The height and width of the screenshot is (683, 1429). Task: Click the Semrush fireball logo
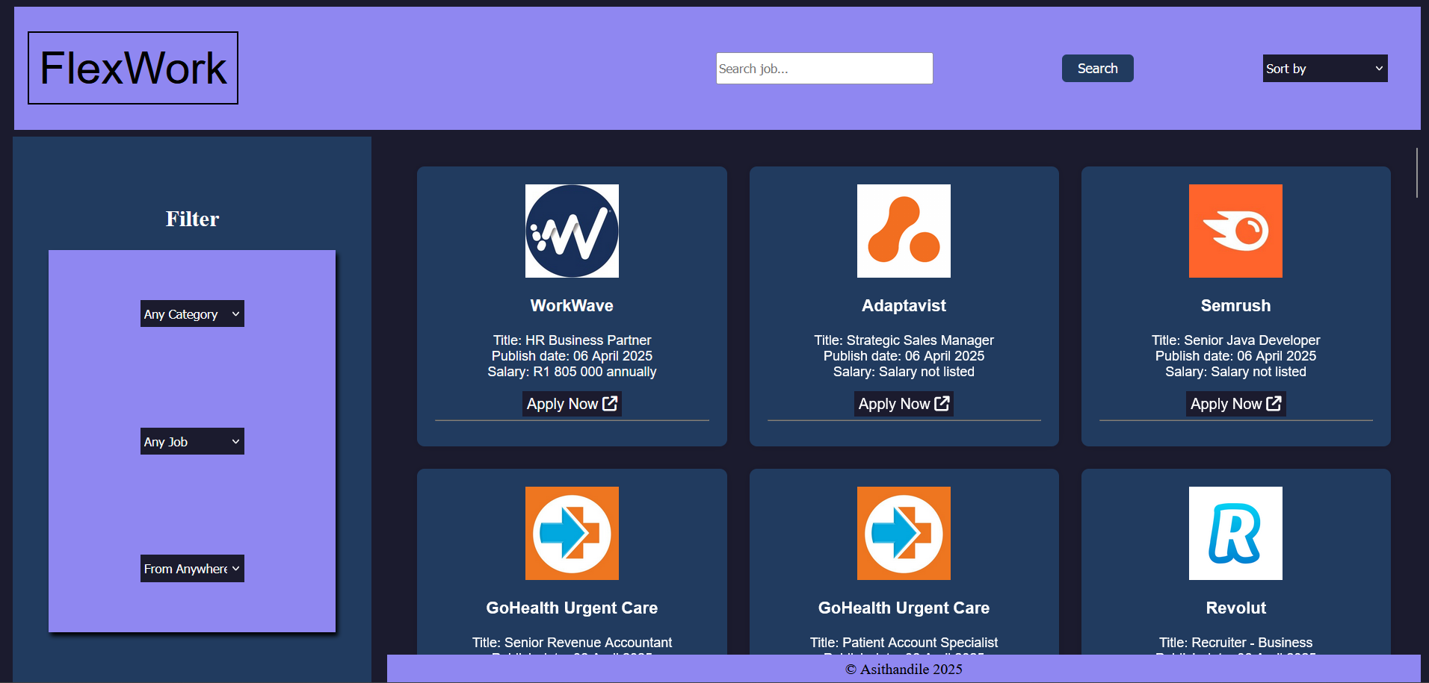pyautogui.click(x=1235, y=231)
